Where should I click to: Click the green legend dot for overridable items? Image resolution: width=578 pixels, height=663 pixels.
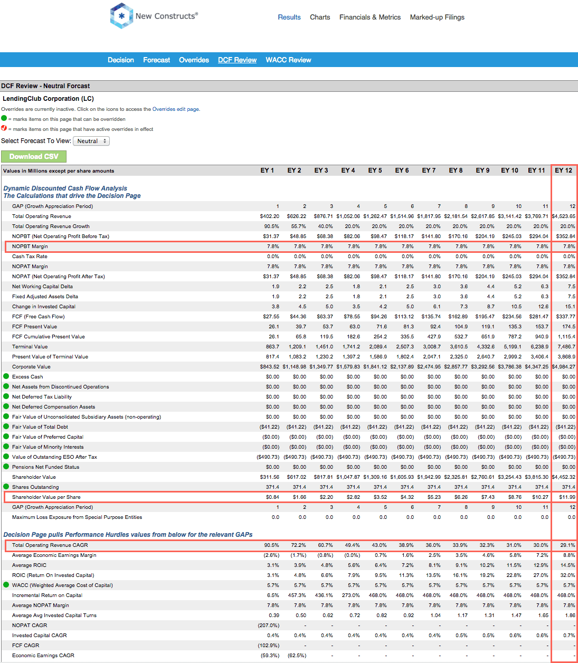point(4,119)
